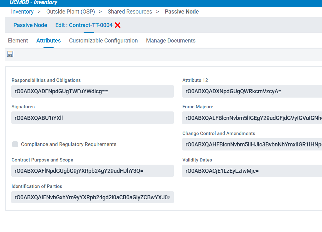Go to the Passive Node tab
The image size is (322, 232).
30,25
